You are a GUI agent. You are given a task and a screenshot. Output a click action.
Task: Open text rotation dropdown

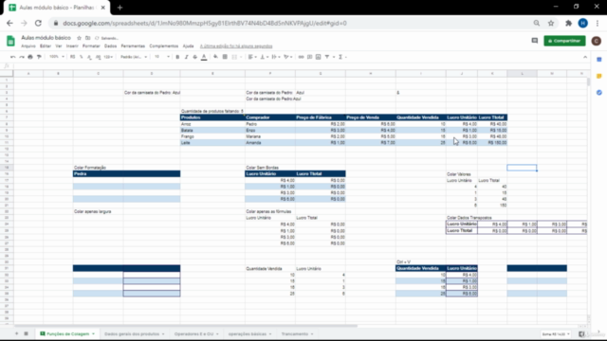[288, 57]
